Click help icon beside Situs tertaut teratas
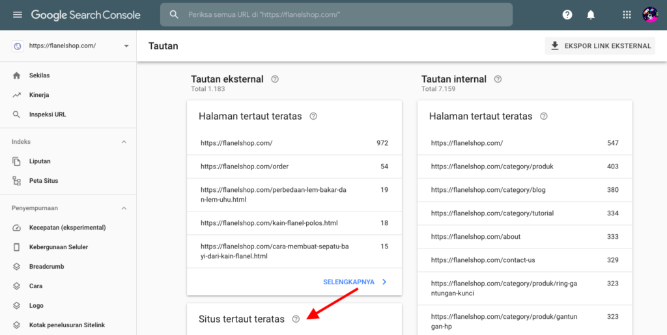This screenshot has width=667, height=335. [296, 319]
